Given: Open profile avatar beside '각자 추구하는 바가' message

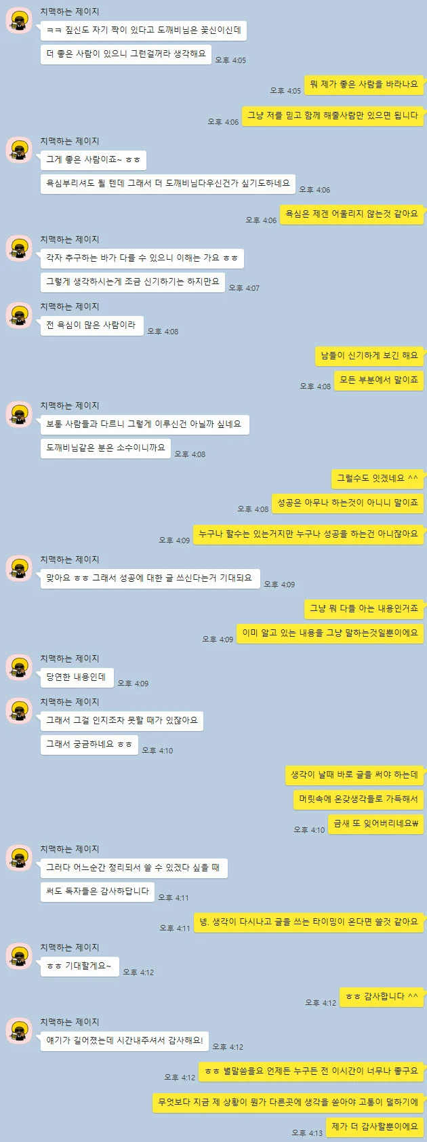Looking at the screenshot, I should tap(19, 248).
